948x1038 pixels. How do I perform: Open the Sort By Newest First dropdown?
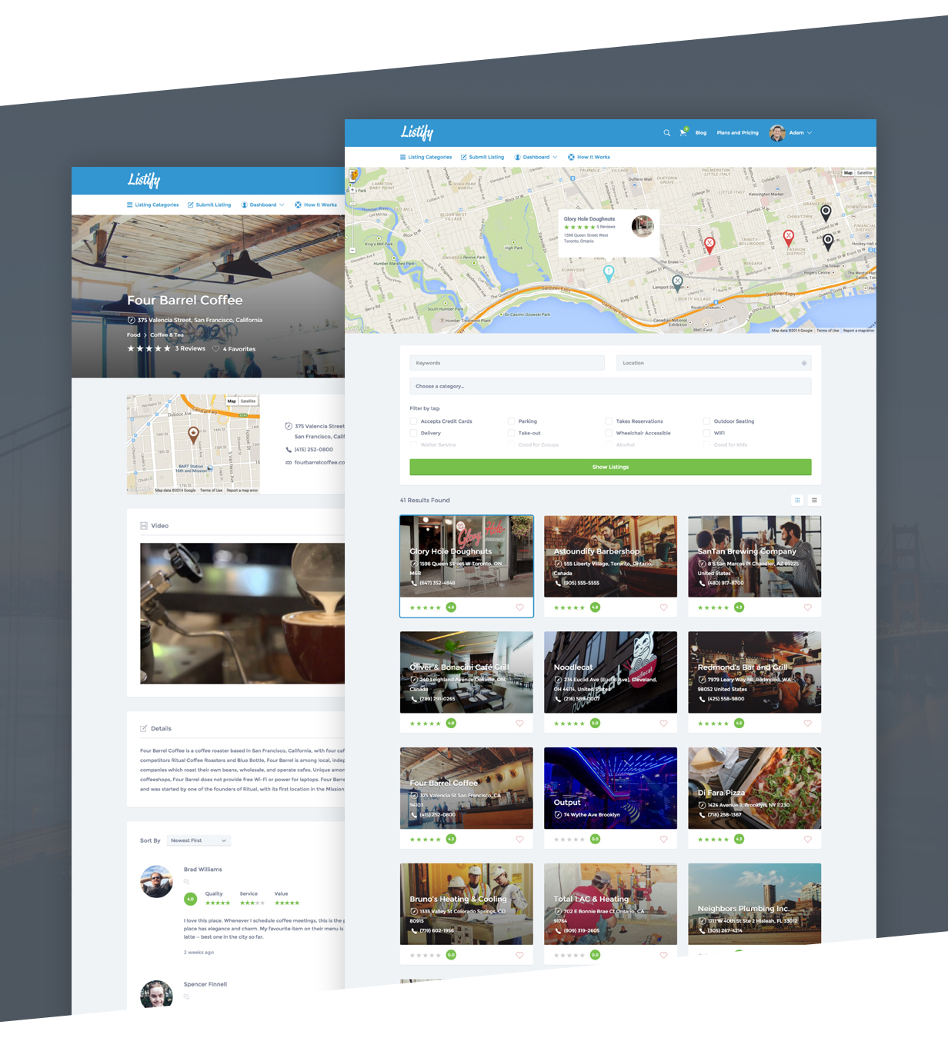click(x=199, y=840)
